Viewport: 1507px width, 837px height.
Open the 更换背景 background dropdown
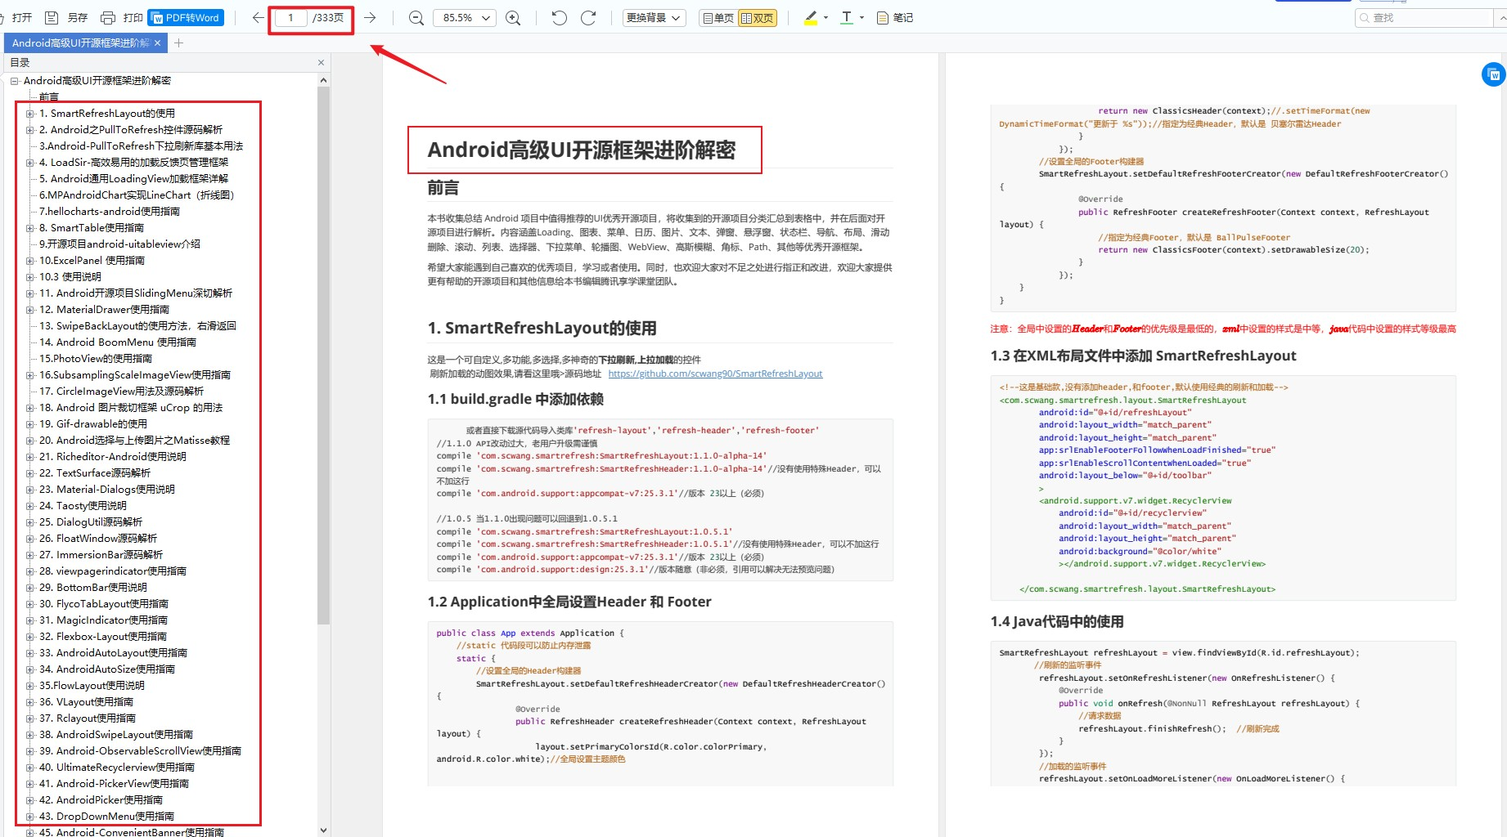point(654,17)
